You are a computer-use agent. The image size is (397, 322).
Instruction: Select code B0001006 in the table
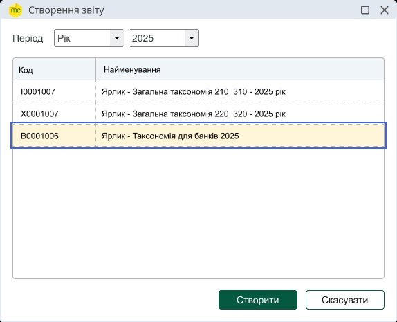(x=39, y=136)
